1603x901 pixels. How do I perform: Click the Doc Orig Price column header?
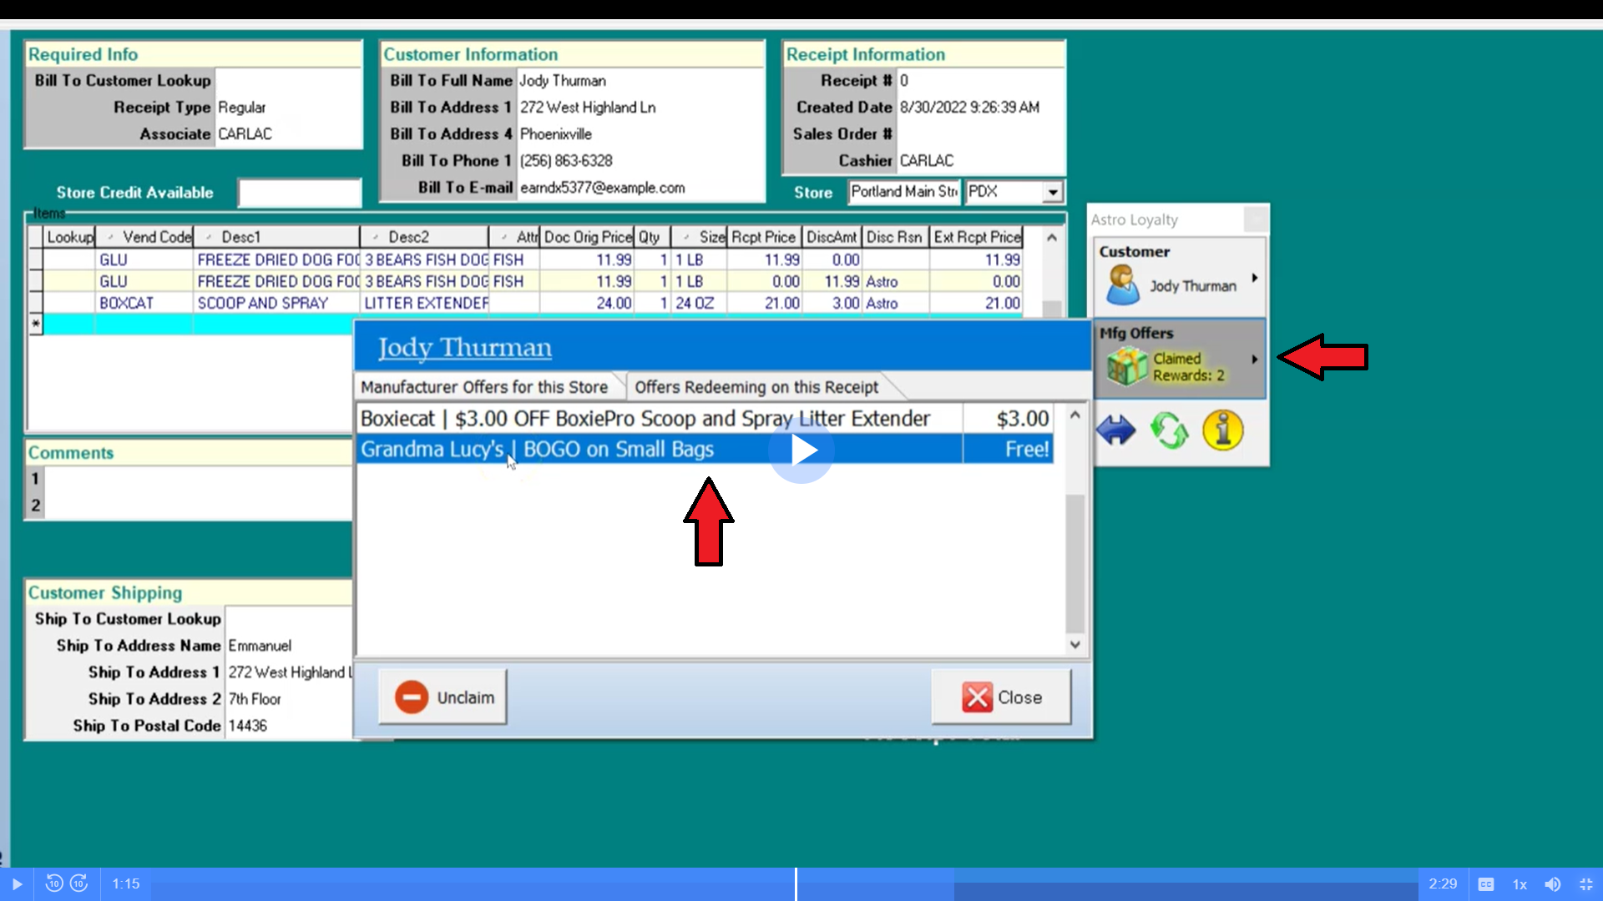point(588,237)
